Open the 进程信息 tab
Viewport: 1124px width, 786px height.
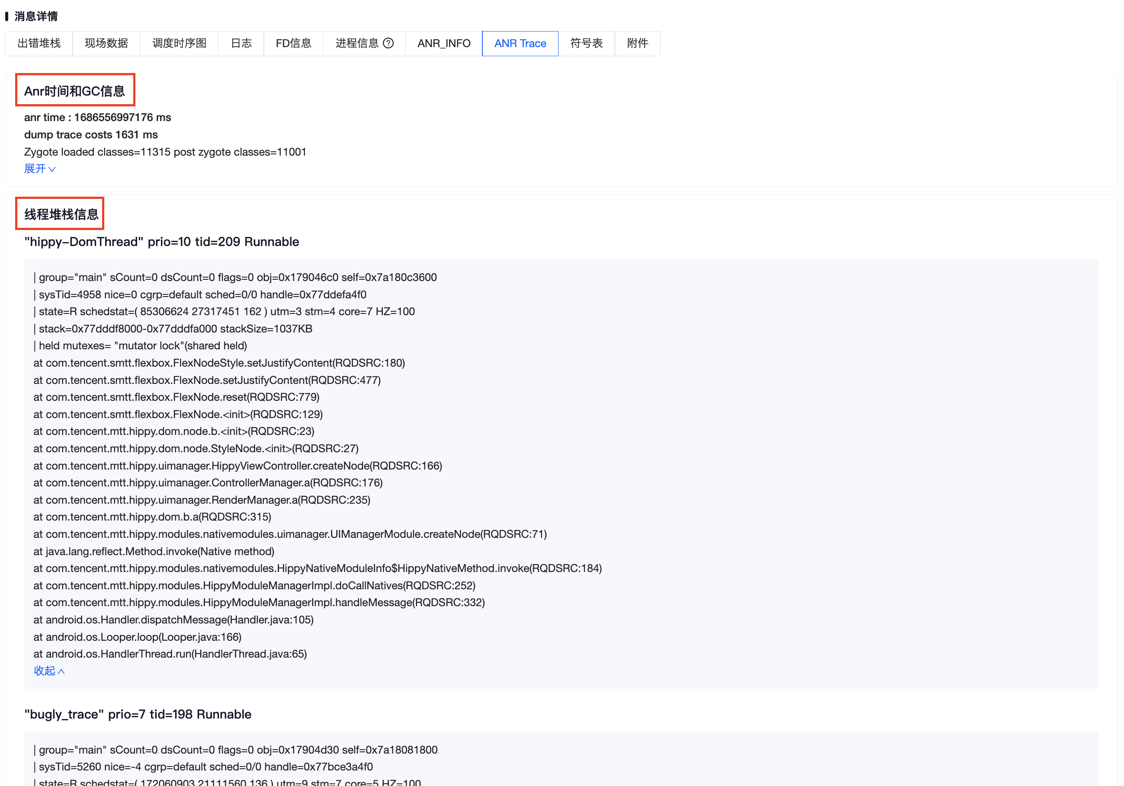[x=357, y=43]
